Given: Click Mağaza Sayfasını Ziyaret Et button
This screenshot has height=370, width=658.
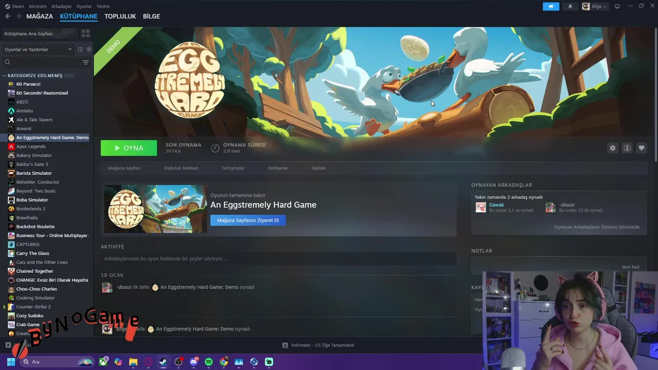Looking at the screenshot, I should tap(248, 220).
